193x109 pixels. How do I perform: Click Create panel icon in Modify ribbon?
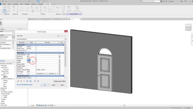64,11
